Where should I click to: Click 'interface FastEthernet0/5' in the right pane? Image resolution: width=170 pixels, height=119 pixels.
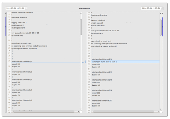point(102,101)
